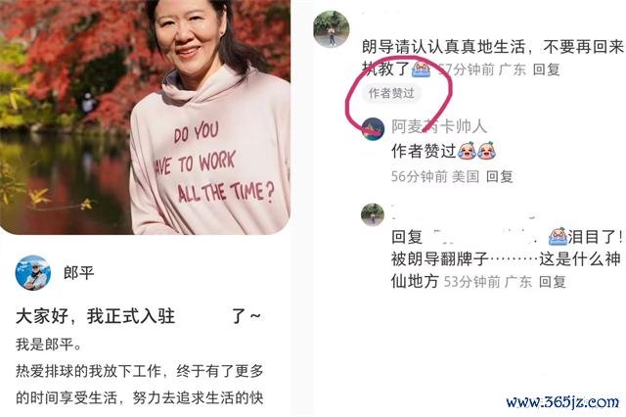Reply to the 57分钟前 广东 comment
Screen dimensions: 626x417
547,69
